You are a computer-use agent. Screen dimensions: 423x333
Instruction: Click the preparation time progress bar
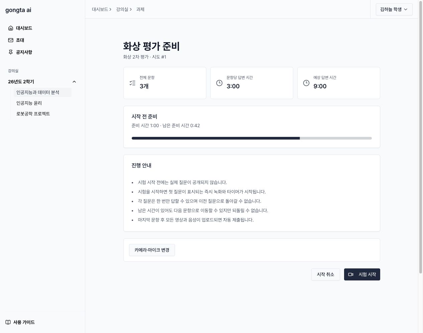tap(252, 138)
